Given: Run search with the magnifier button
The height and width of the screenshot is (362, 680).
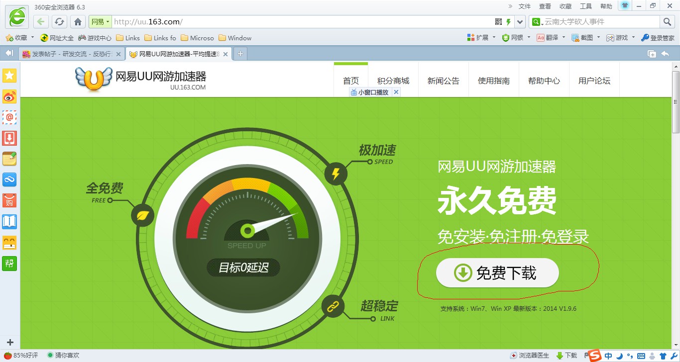Looking at the screenshot, I should click(x=667, y=22).
